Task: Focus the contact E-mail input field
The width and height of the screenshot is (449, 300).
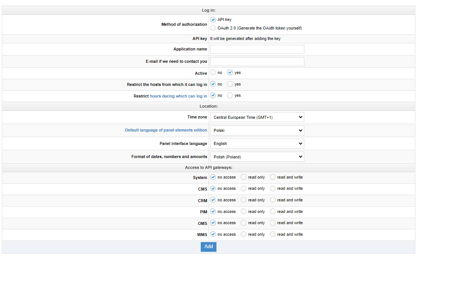Action: tap(257, 62)
